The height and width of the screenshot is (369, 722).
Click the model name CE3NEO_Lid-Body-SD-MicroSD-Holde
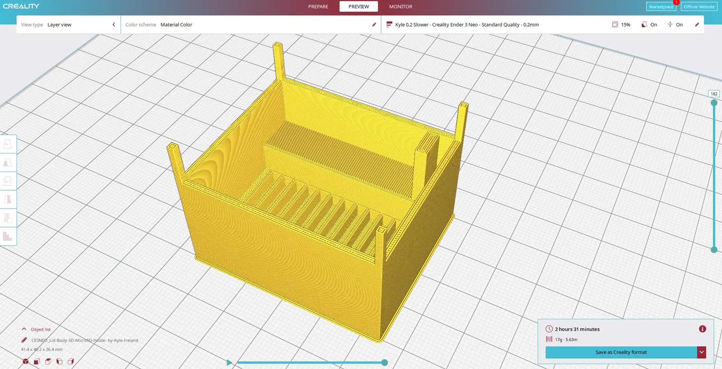[x=85, y=341]
